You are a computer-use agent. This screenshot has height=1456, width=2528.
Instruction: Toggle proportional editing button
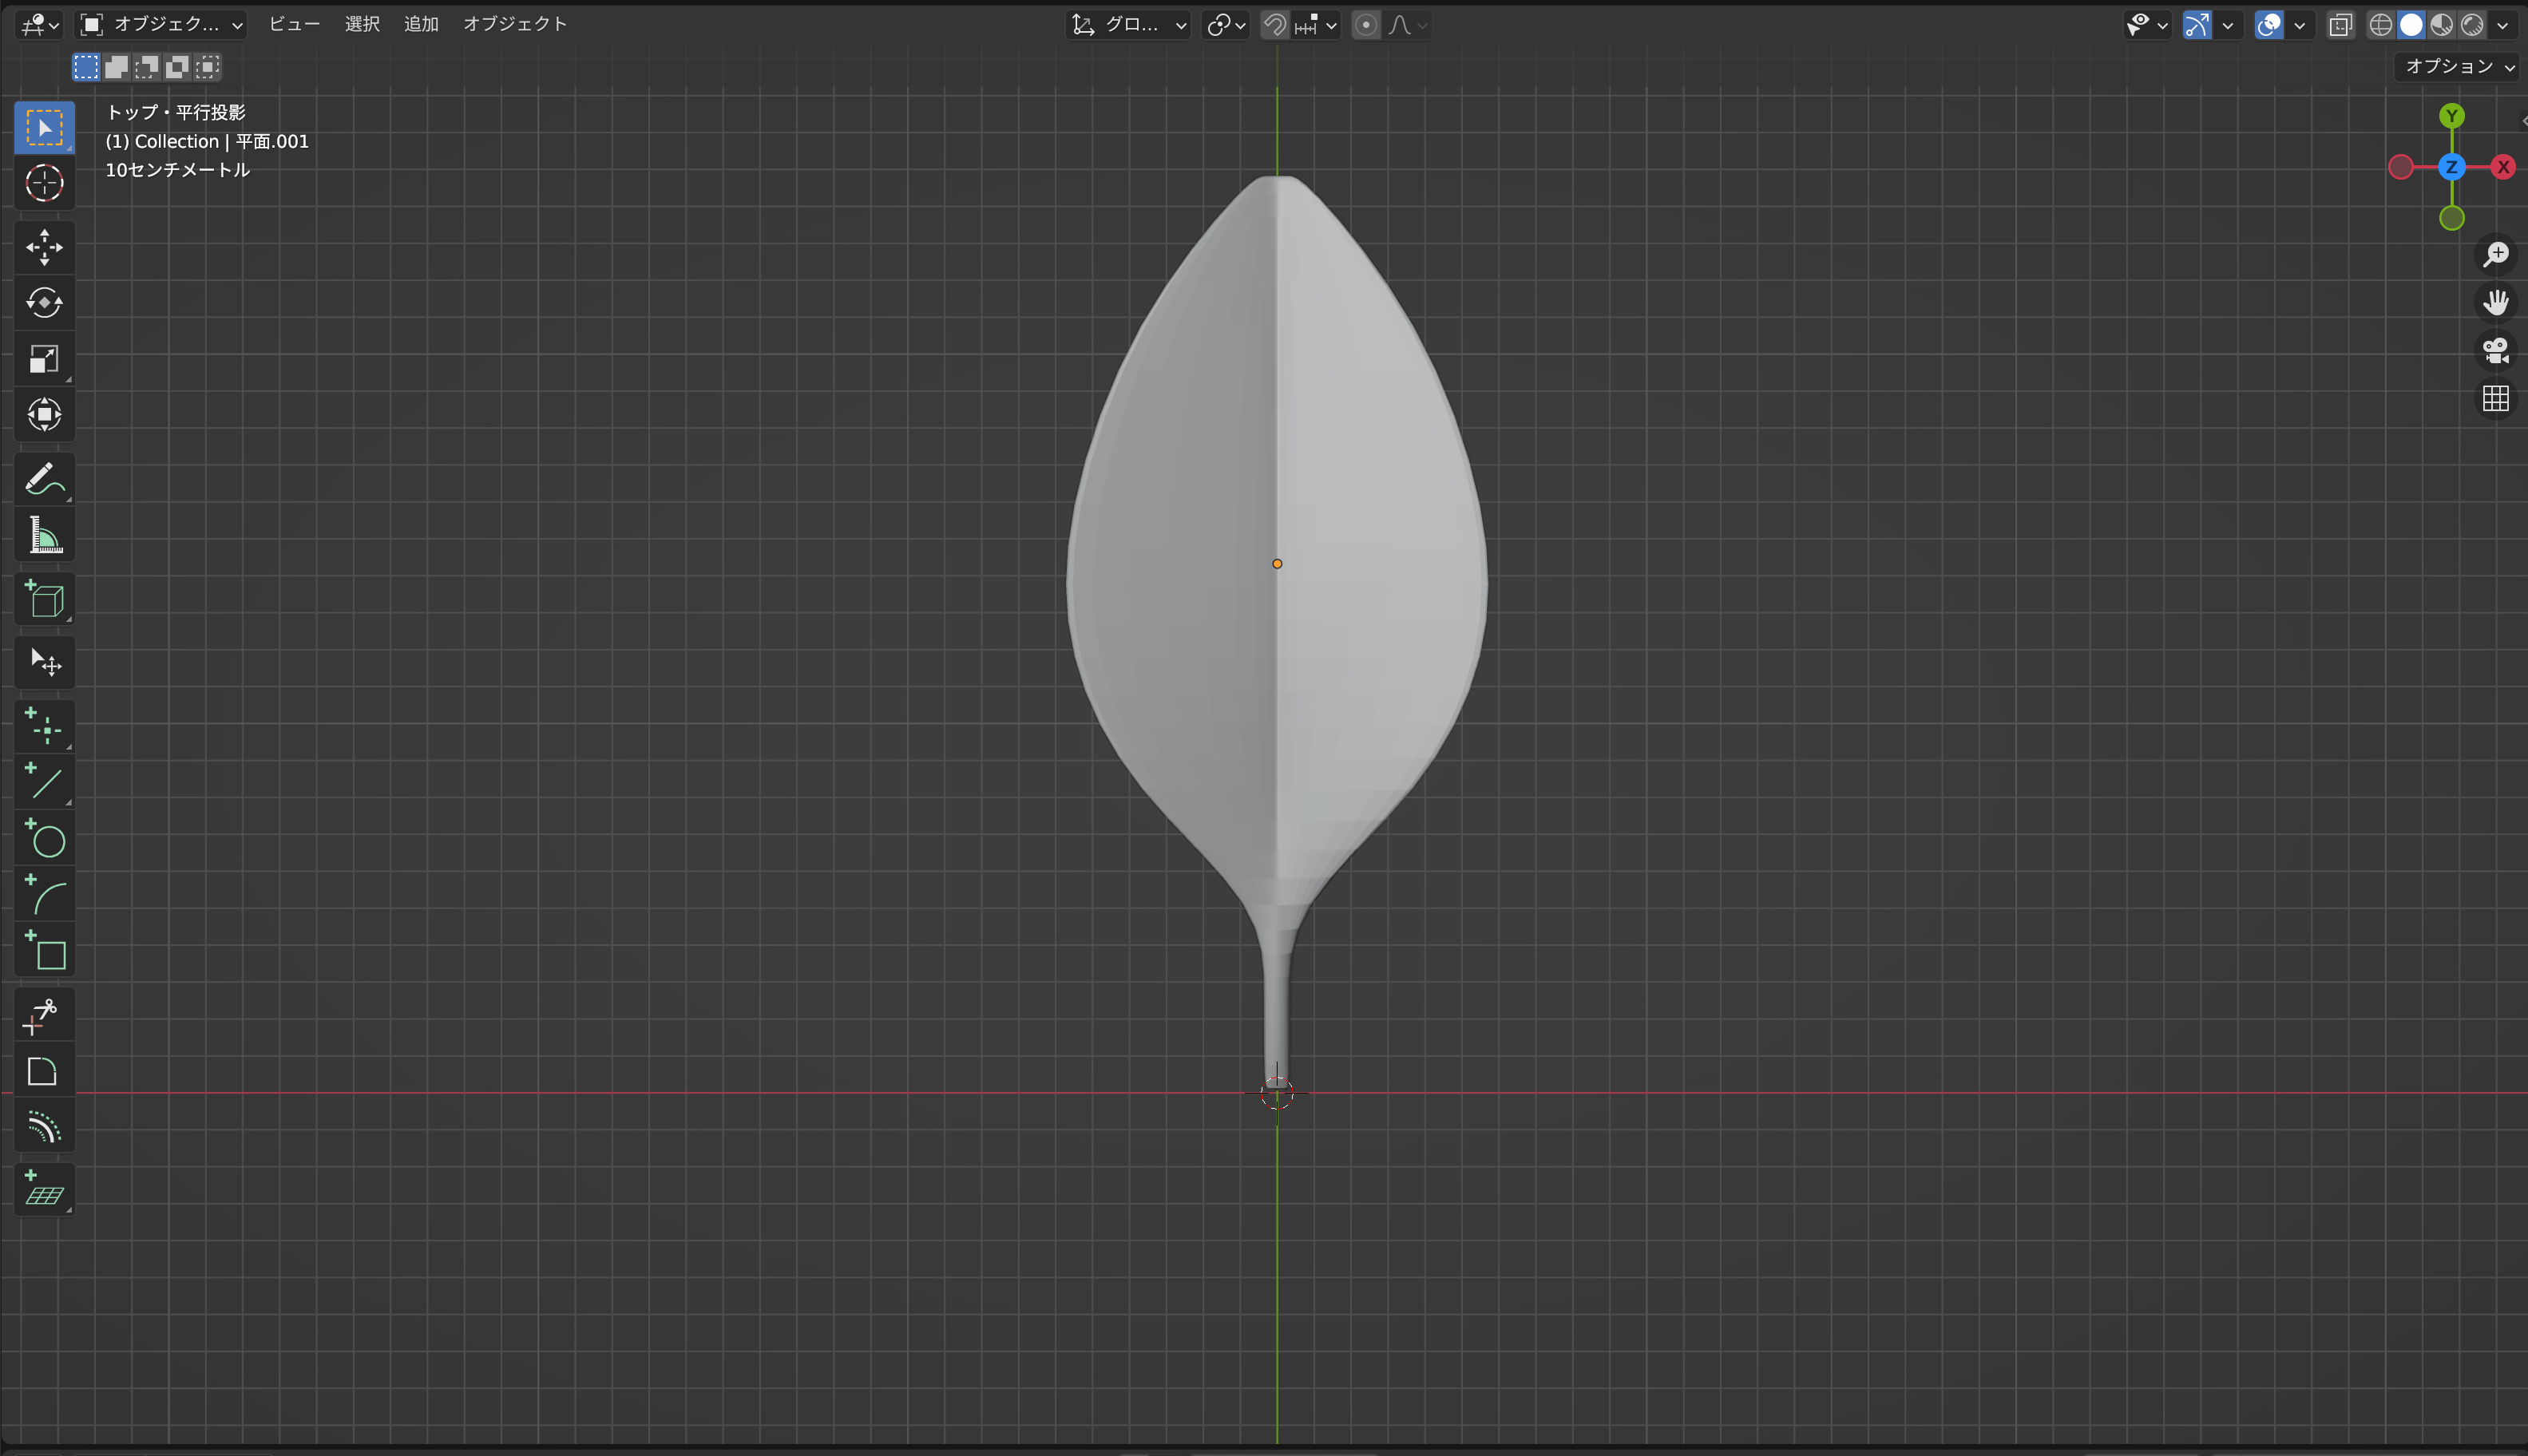pyautogui.click(x=1366, y=25)
